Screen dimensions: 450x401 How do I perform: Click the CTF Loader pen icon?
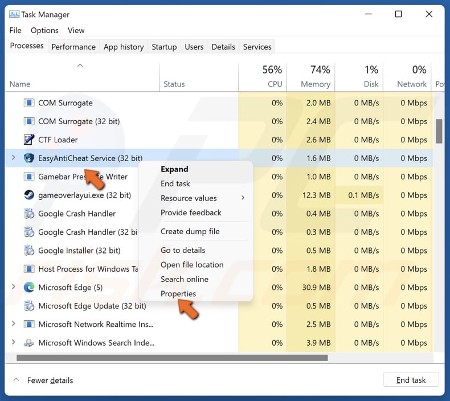pos(28,140)
